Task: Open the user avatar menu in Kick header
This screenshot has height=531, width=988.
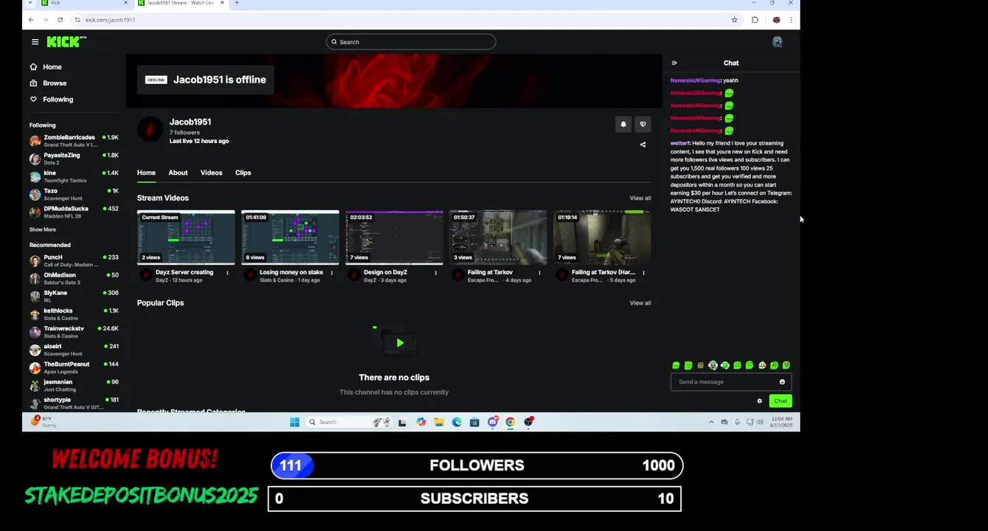Action: 777,42
